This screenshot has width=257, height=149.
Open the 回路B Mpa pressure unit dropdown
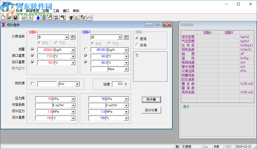(126, 69)
